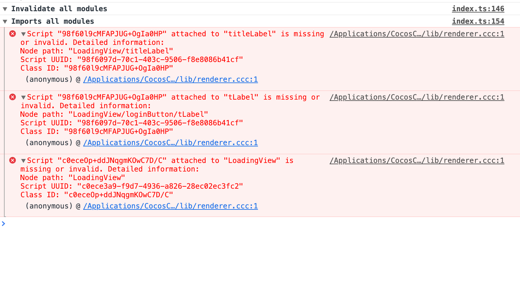Open the index.ts:146 source link

pos(478,9)
